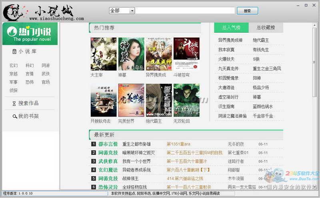Open ranking entry 千金非千金
This screenshot has height=198, width=320.
(263, 116)
